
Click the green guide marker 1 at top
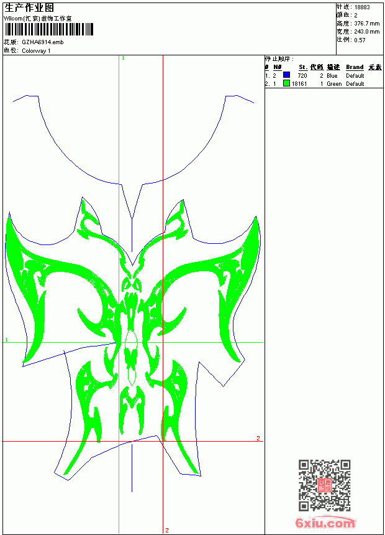(123, 58)
